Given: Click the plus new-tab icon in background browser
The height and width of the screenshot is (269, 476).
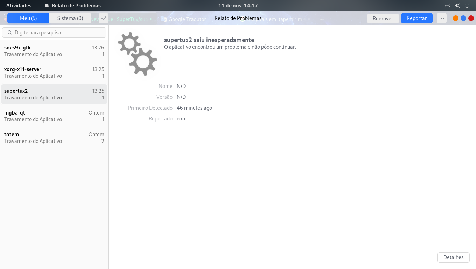Looking at the screenshot, I should (x=322, y=19).
